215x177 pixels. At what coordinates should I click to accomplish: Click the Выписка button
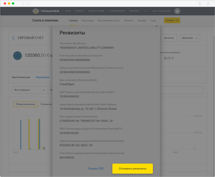coord(169,38)
